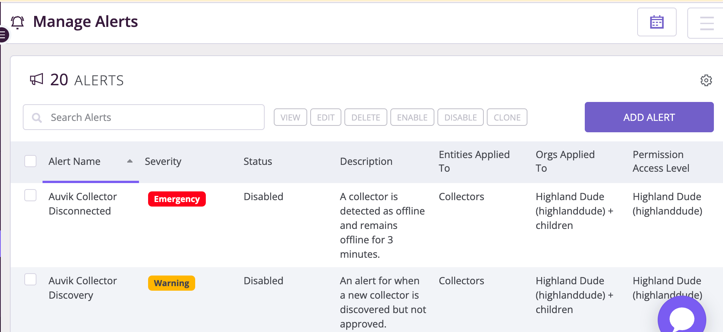
Task: Sort by the Severity column header
Action: [x=163, y=161]
